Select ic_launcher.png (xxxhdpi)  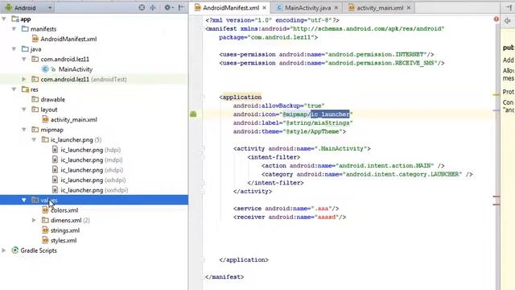pyautogui.click(x=94, y=190)
